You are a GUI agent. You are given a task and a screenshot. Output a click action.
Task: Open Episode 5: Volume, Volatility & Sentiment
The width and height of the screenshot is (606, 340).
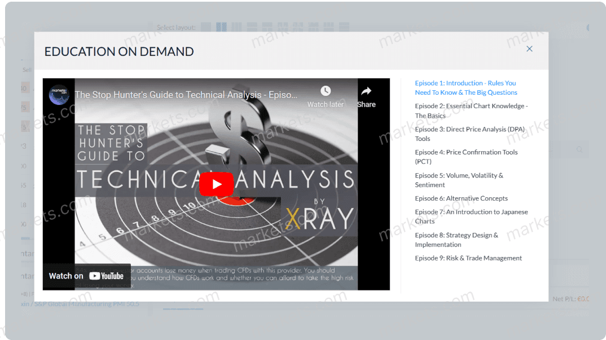[x=459, y=180]
